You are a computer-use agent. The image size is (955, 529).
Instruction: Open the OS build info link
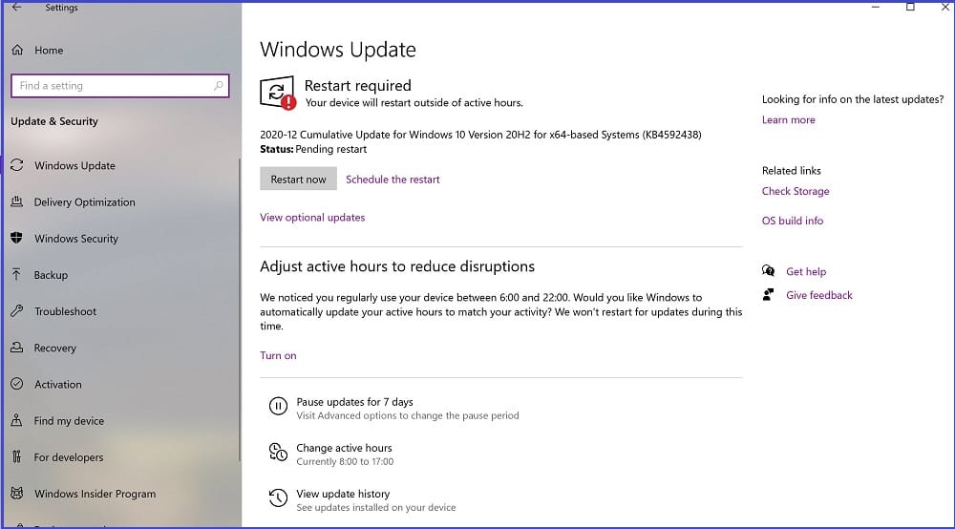tap(793, 221)
